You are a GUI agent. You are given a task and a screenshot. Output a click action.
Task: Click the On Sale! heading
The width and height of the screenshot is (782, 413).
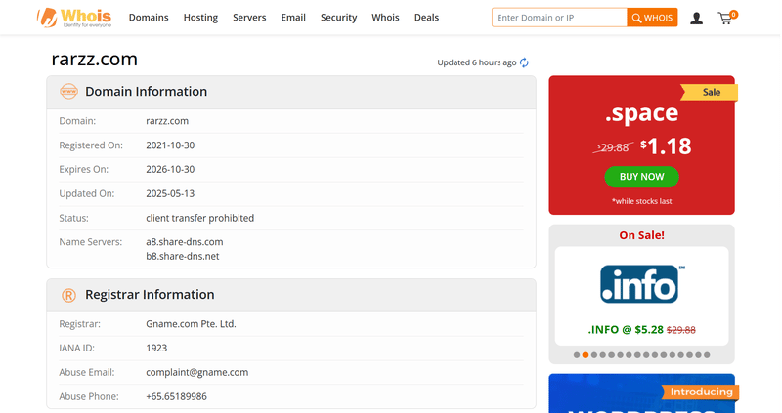641,235
